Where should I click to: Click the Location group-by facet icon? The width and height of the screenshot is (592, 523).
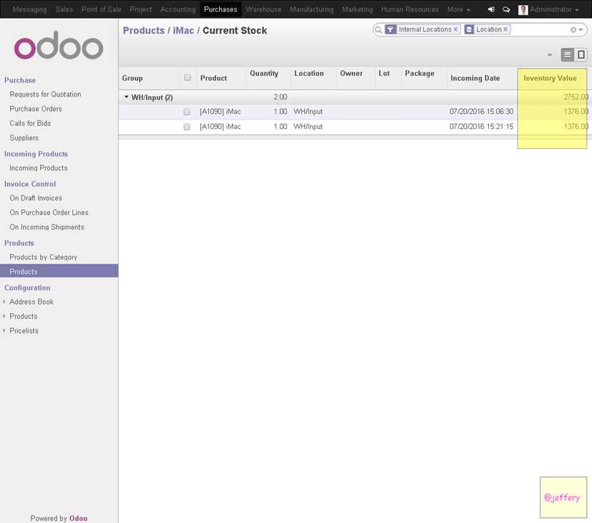[x=469, y=29]
